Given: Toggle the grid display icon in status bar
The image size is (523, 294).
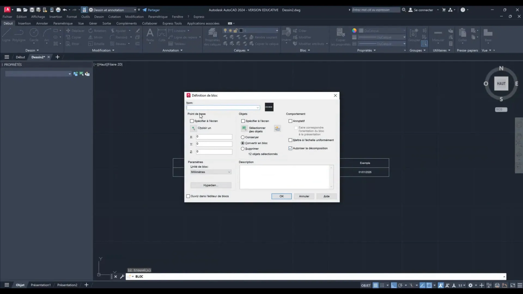Looking at the screenshot, I should 375,285.
